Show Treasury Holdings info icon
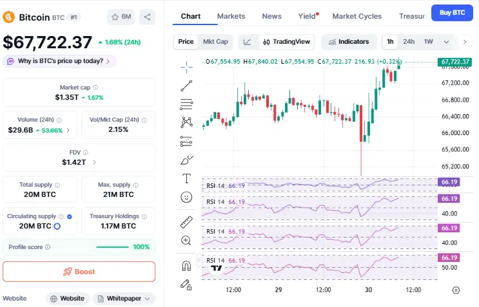The width and height of the screenshot is (479, 307). (144, 216)
